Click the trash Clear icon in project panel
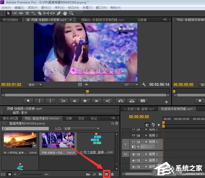Viewport: 205px width, 178px height. click(x=112, y=174)
